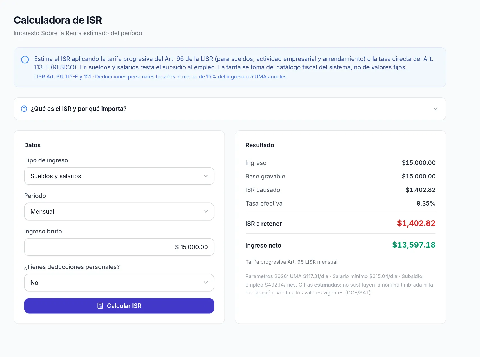Click the Calculadora de ISR heading
The image size is (480, 357).
58,20
